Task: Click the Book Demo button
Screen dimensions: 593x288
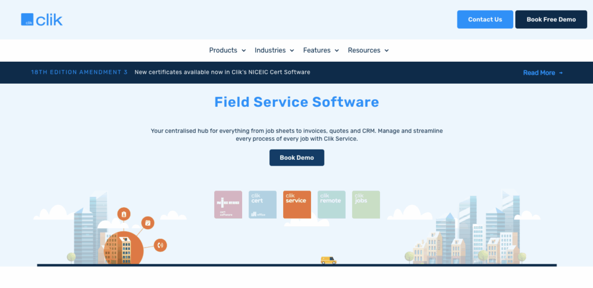Action: point(297,158)
